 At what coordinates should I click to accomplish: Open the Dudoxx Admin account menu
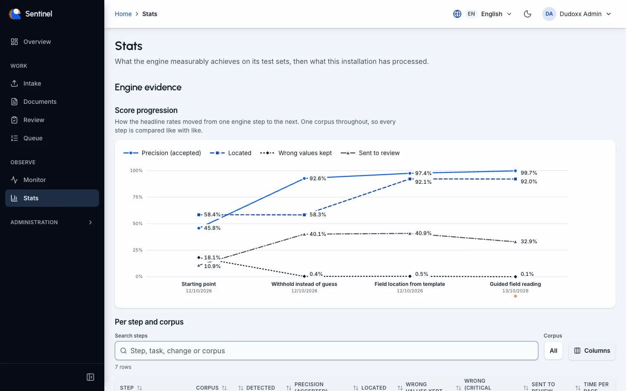pyautogui.click(x=577, y=14)
